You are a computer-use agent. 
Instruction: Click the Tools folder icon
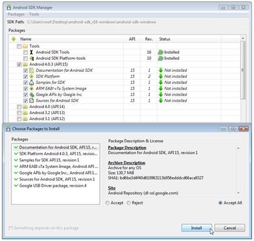[25, 47]
